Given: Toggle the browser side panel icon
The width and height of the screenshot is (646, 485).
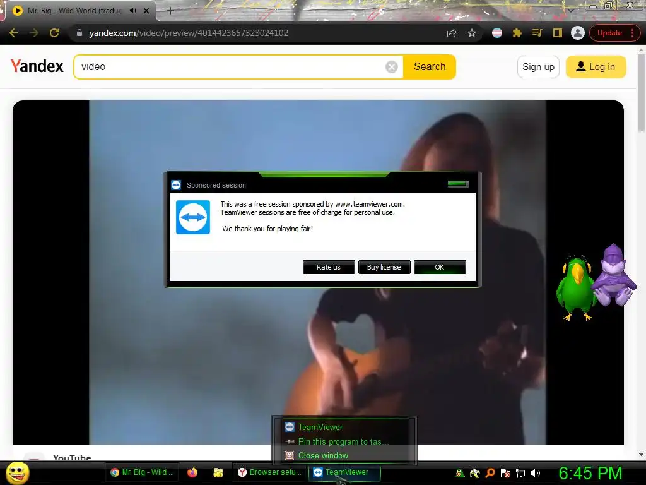Looking at the screenshot, I should (557, 33).
